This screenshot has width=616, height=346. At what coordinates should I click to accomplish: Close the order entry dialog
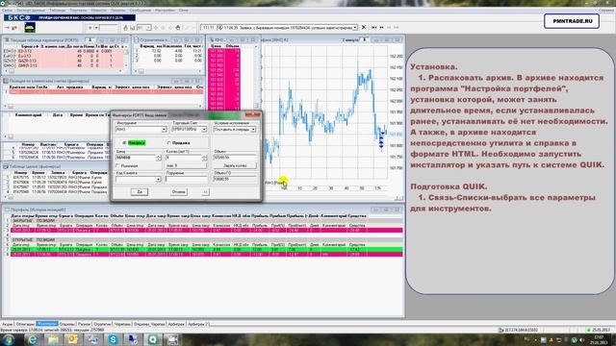point(252,114)
